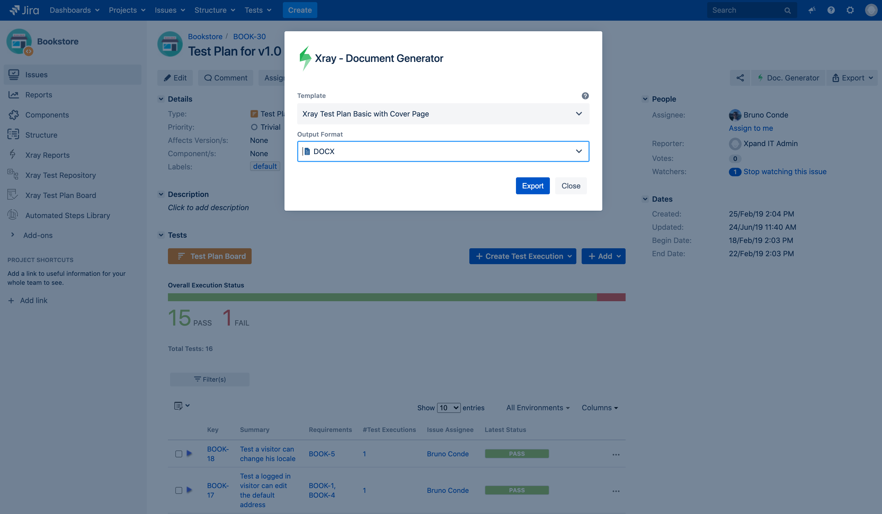Run test BOOK-17 play icon
This screenshot has width=882, height=514.
[189, 490]
